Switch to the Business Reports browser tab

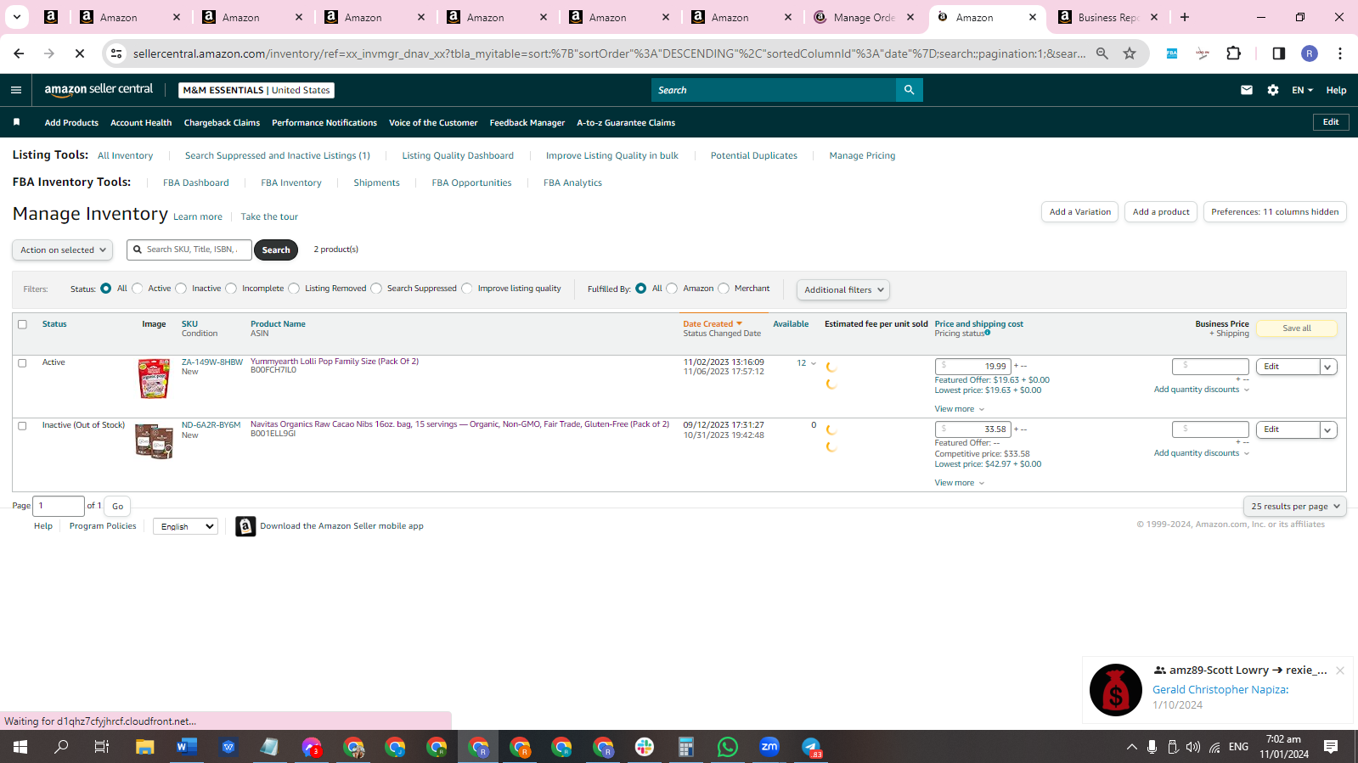tap(1108, 17)
